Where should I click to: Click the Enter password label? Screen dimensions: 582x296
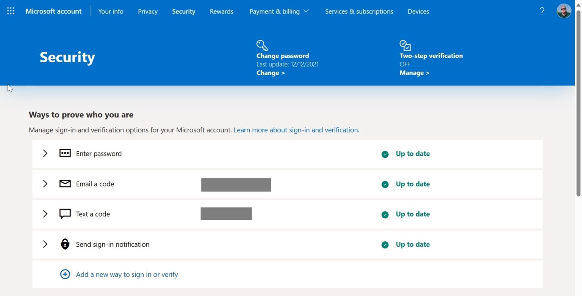coord(99,154)
